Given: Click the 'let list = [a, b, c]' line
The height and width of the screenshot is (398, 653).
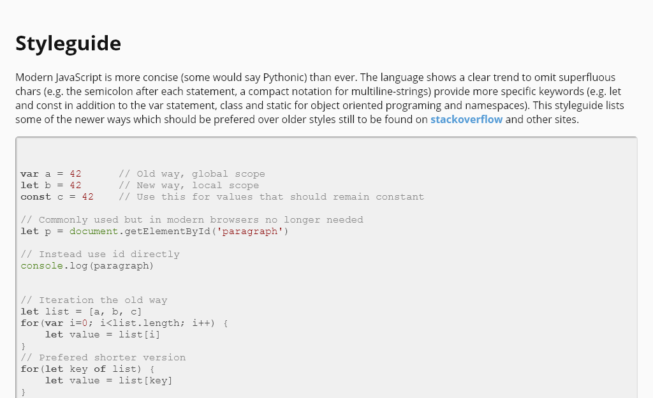Looking at the screenshot, I should pos(81,312).
